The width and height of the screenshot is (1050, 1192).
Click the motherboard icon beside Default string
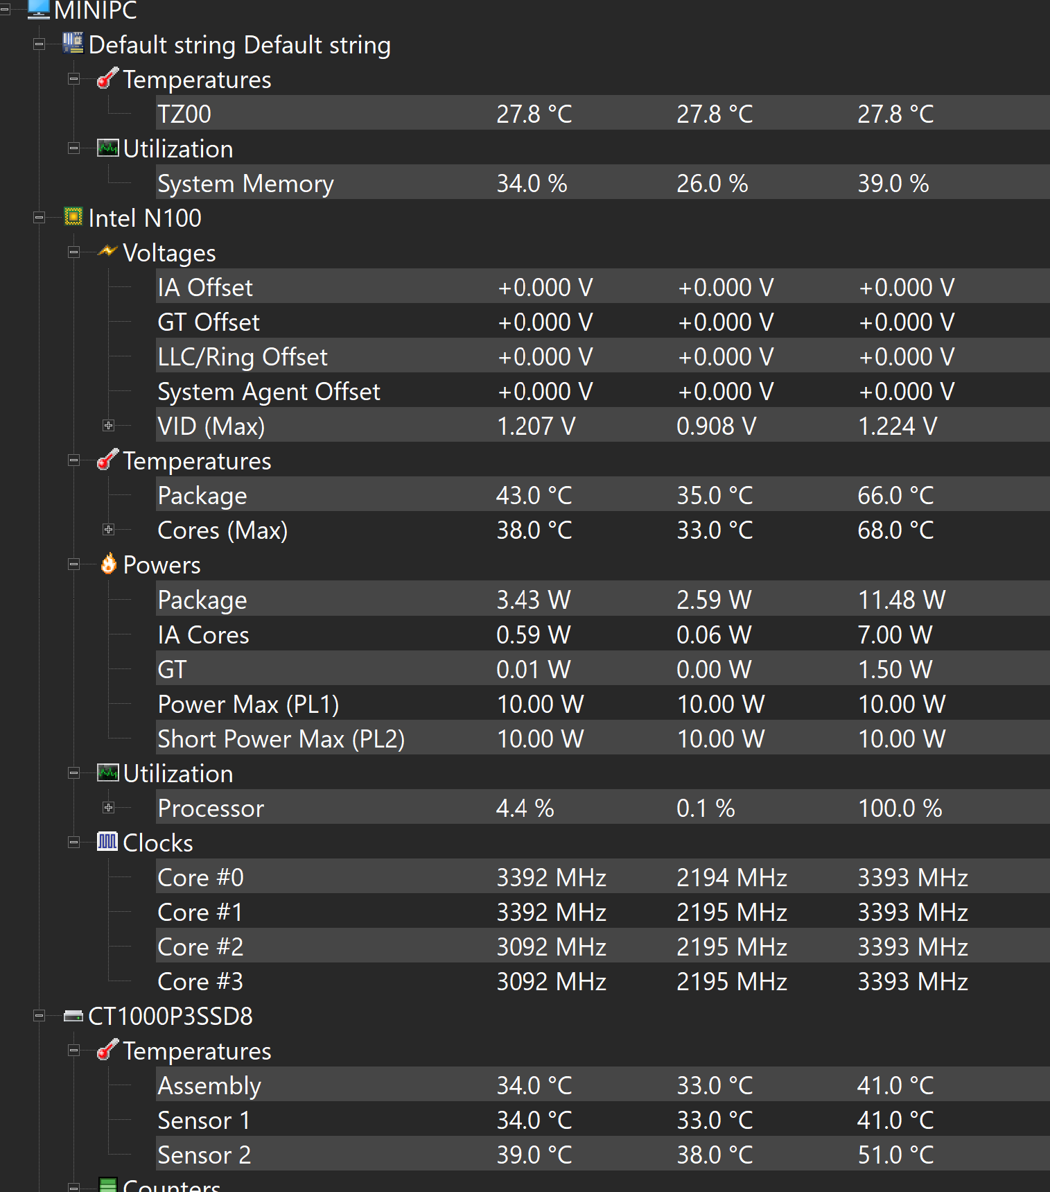click(x=73, y=43)
